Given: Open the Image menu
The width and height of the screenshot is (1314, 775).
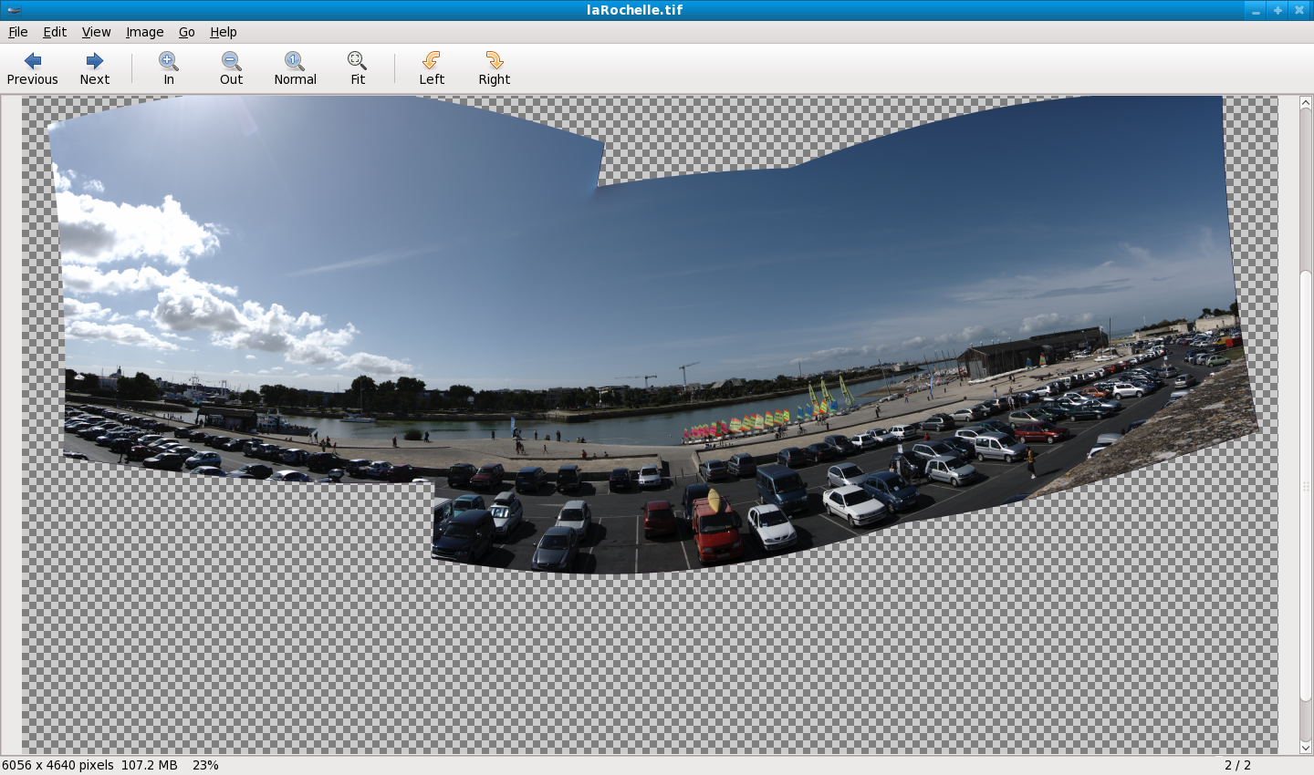Looking at the screenshot, I should 144,32.
